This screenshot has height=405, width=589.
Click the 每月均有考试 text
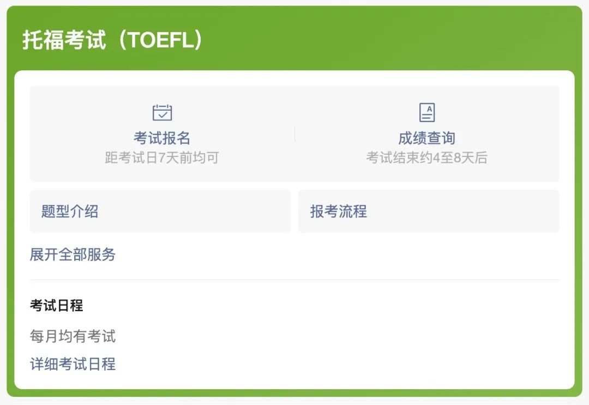[x=73, y=336]
